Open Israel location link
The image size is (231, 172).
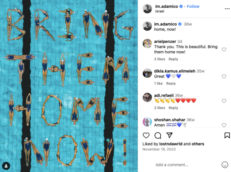pyautogui.click(x=159, y=11)
